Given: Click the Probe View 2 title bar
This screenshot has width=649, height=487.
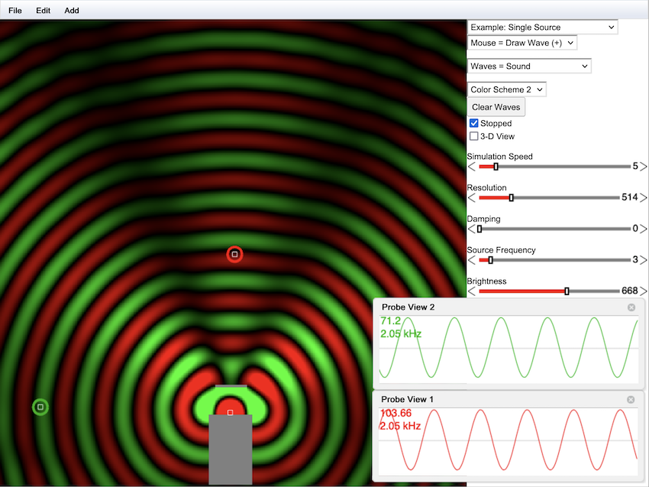Looking at the screenshot, I should tap(509, 307).
